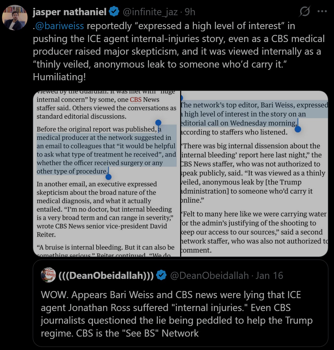Click end selection handle in right article
The width and height of the screenshot is (334, 350).
click(298, 129)
